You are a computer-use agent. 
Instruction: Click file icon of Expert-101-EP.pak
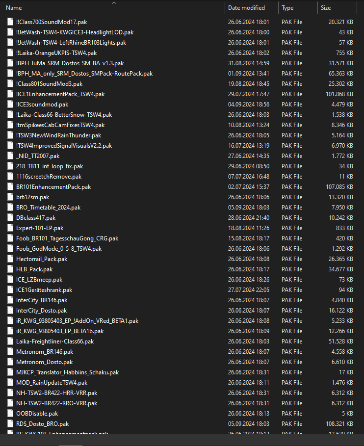[10, 228]
